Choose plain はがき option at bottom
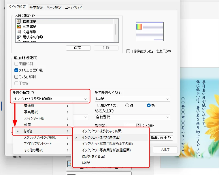The height and width of the screenshot is (175, 219). pyautogui.click(x=111, y=163)
